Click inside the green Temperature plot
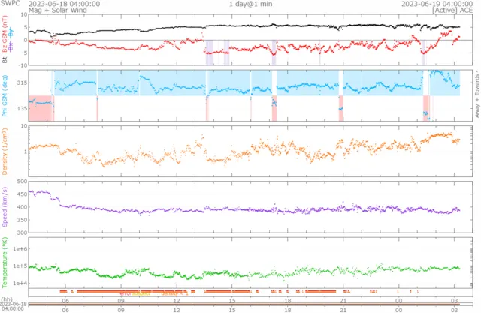Screen dimensions: 481x313 click(x=250, y=263)
